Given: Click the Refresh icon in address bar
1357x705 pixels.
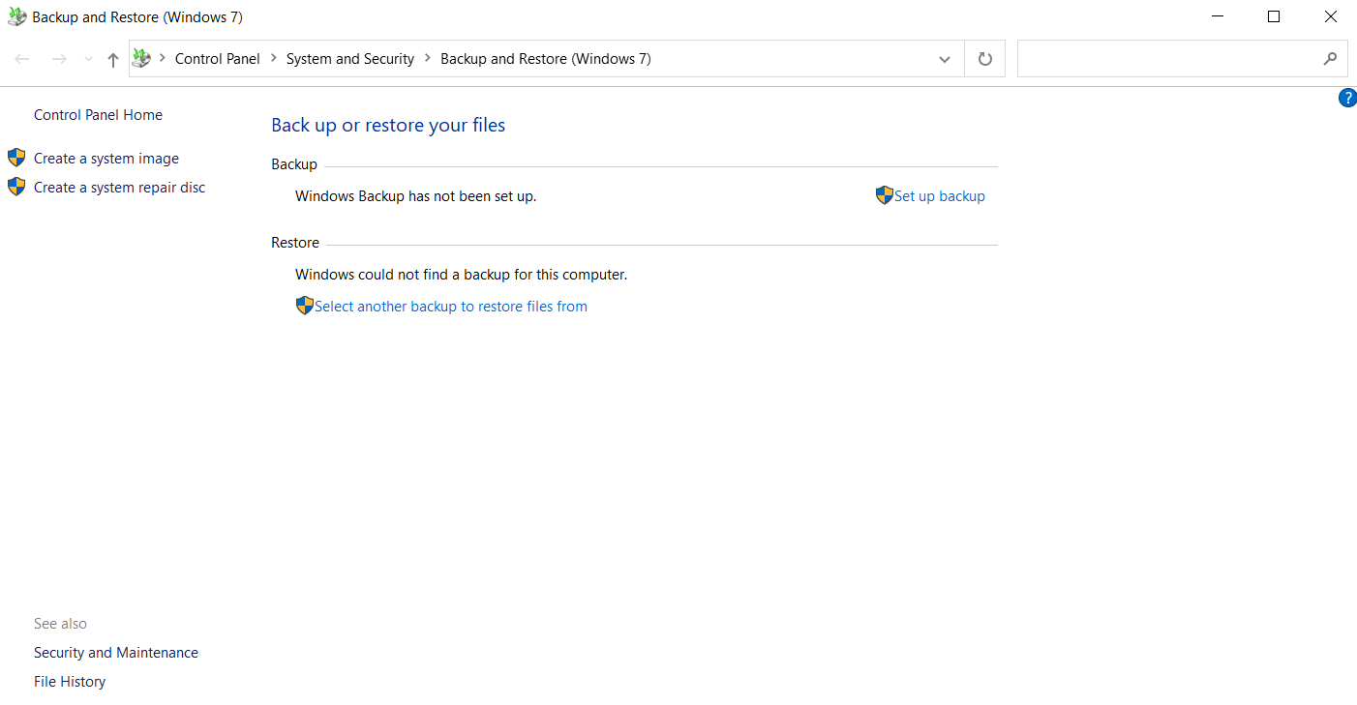Looking at the screenshot, I should [x=984, y=58].
